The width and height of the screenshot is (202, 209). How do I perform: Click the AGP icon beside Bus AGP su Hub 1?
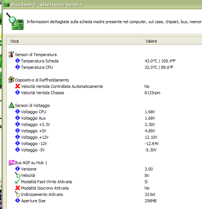click(11, 163)
